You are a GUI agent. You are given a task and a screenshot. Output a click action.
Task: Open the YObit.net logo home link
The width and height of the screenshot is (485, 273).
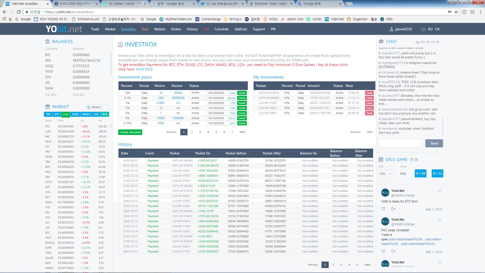pyautogui.click(x=64, y=29)
